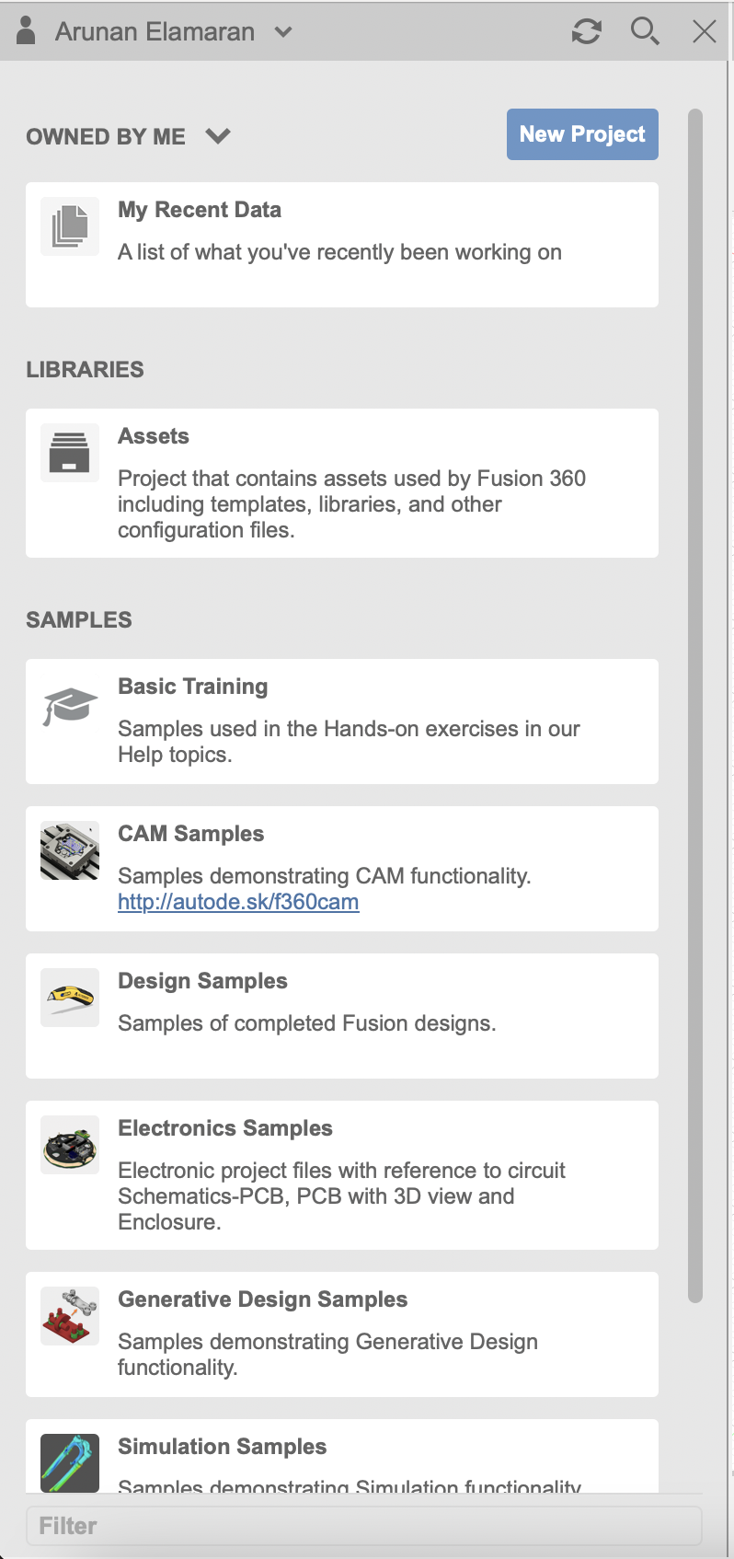Create a New Project
The width and height of the screenshot is (734, 1559).
581,133
